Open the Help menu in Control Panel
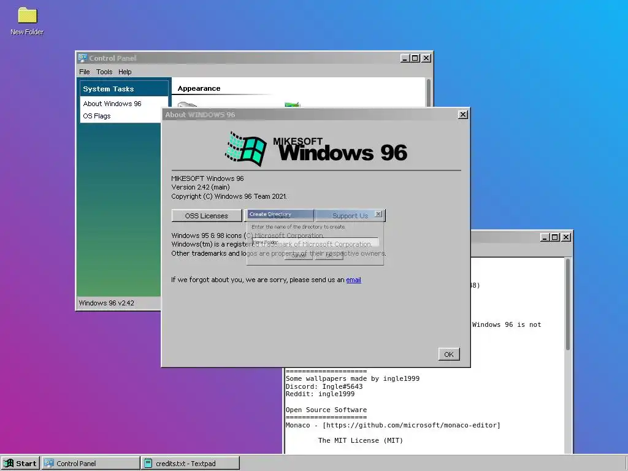This screenshot has width=628, height=471. point(124,72)
